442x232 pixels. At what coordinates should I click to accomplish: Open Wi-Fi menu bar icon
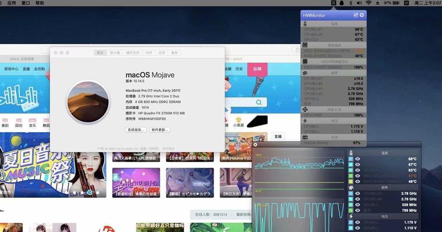pos(369,3)
